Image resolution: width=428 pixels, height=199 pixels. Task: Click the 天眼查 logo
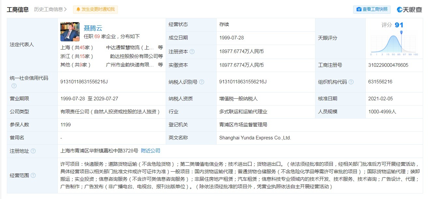[x=409, y=9]
